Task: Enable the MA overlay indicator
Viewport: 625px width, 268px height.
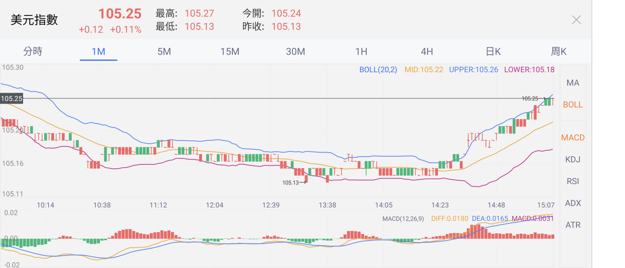Action: (573, 83)
